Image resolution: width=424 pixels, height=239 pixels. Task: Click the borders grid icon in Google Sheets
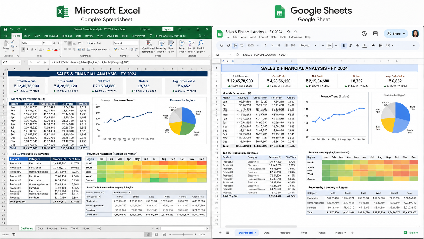[381, 46]
